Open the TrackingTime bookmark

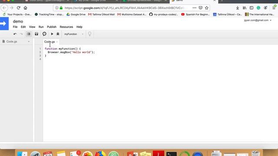49,14
